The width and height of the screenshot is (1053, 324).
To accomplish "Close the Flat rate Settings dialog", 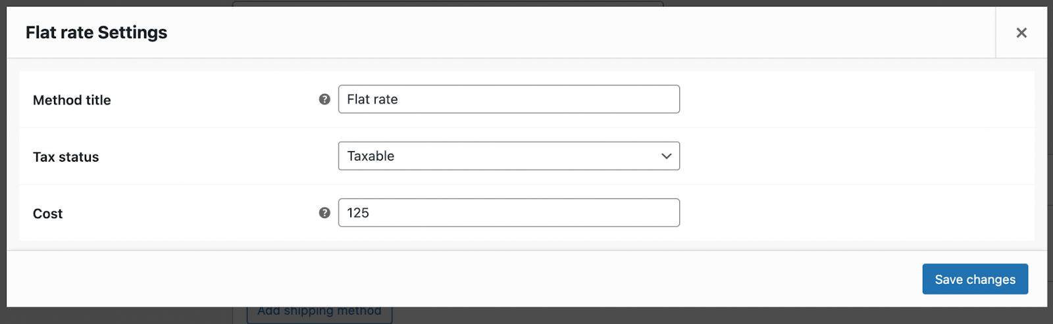I will 1021,33.
